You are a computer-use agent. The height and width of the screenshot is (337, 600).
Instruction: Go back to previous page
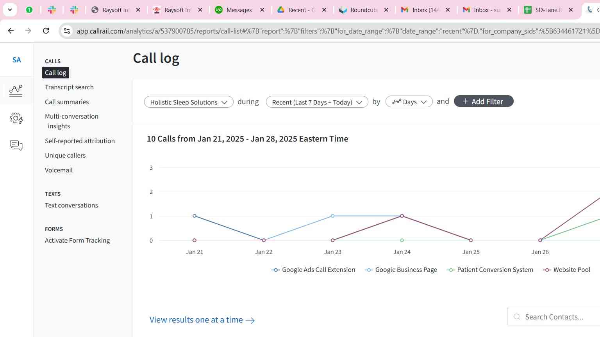11,30
